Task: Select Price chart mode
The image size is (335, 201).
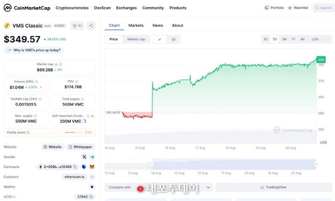Action: pyautogui.click(x=114, y=39)
